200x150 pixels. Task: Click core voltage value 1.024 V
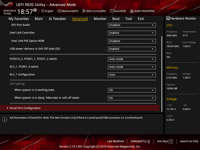(x=187, y=46)
